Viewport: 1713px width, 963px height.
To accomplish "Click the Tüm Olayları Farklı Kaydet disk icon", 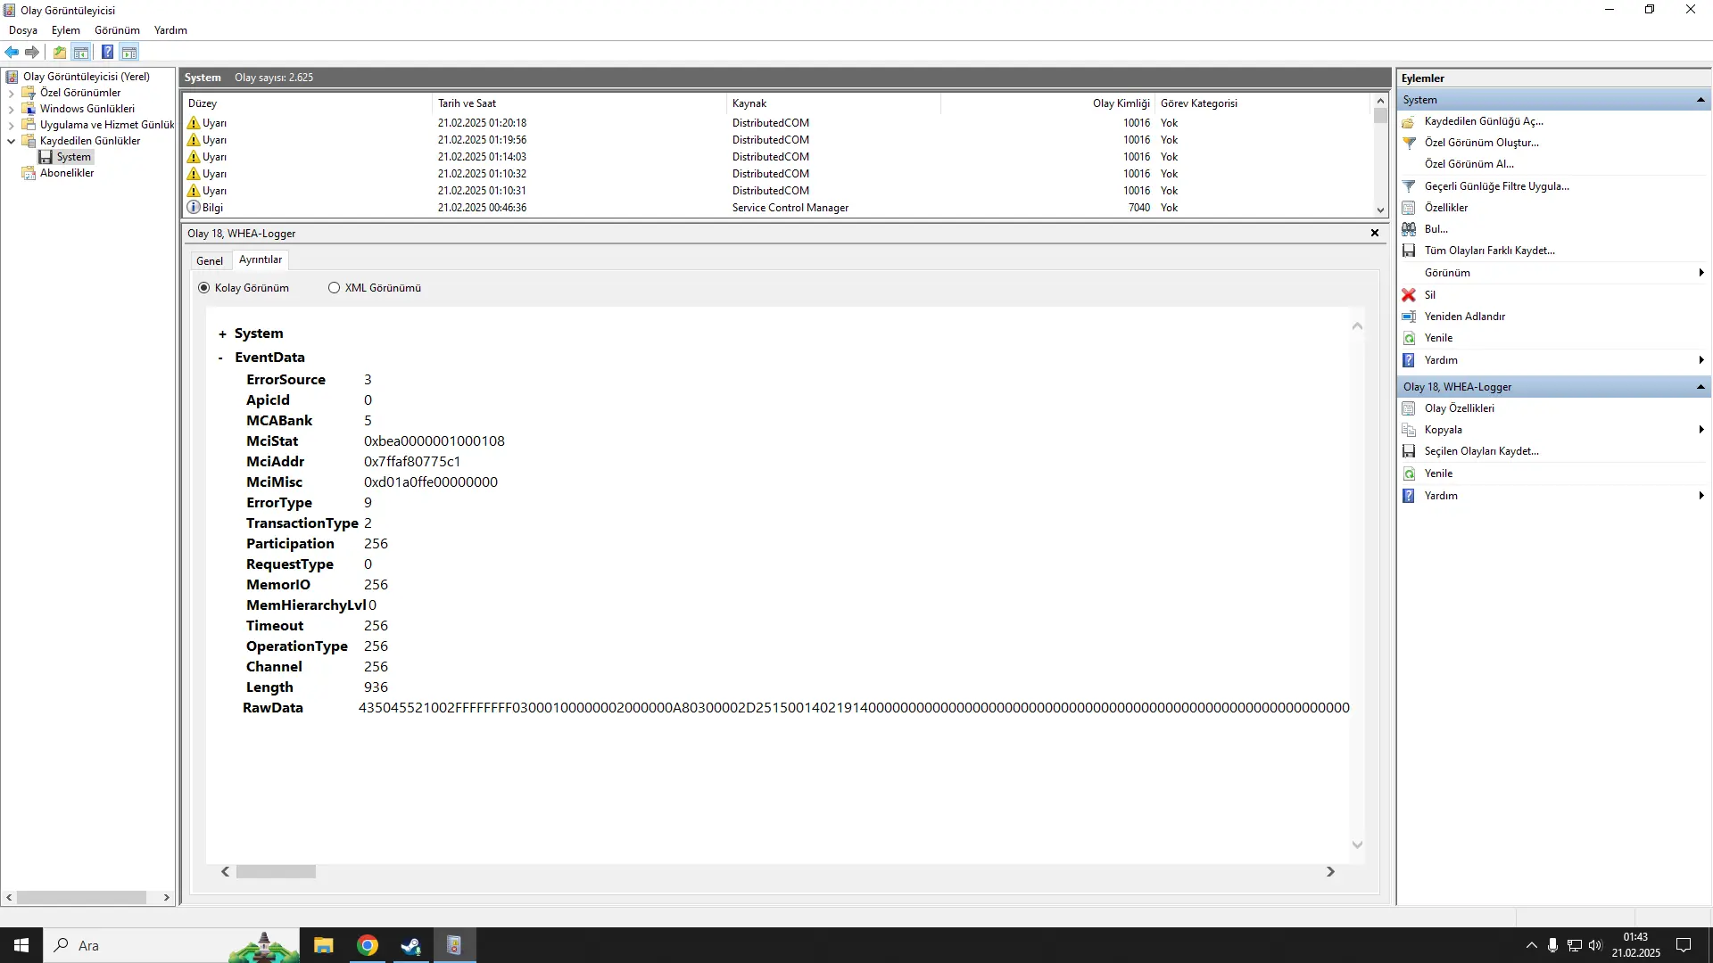I will point(1409,251).
